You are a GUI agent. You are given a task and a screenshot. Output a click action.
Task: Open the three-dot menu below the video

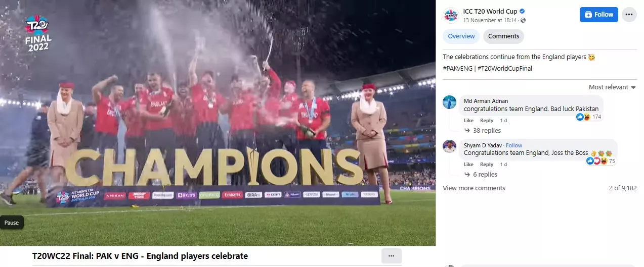(x=391, y=256)
